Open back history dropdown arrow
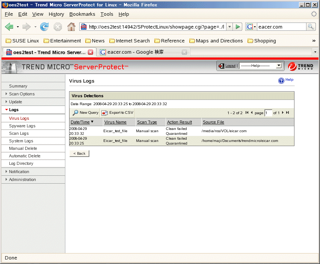 click(x=18, y=27)
